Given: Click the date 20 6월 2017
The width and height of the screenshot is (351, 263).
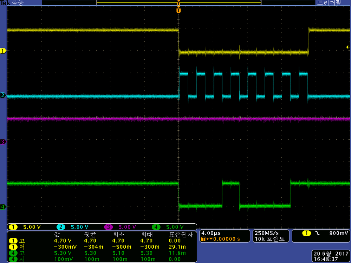Looking at the screenshot, I should tap(330, 254).
